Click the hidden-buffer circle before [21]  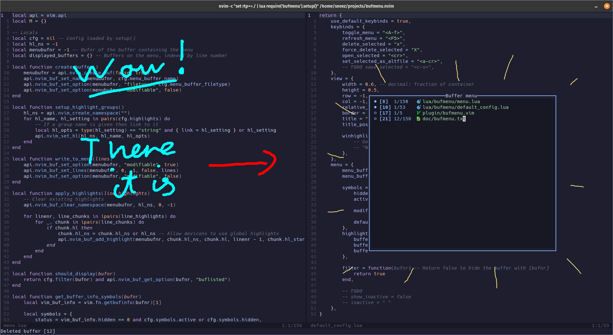click(x=375, y=119)
